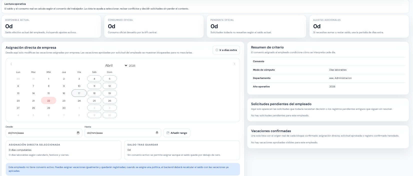Choose day 21 in the calendar
This screenshot has height=176, width=413.
click(33, 101)
